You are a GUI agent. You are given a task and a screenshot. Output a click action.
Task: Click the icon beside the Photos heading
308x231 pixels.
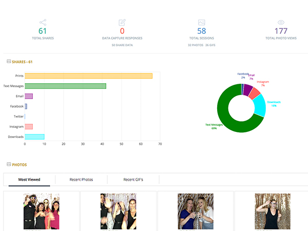[9, 164]
